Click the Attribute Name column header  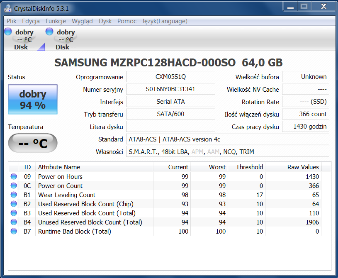94,167
